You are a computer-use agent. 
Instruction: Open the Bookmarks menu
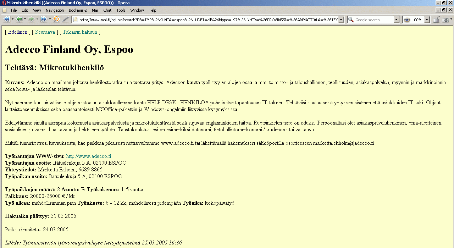click(x=78, y=10)
